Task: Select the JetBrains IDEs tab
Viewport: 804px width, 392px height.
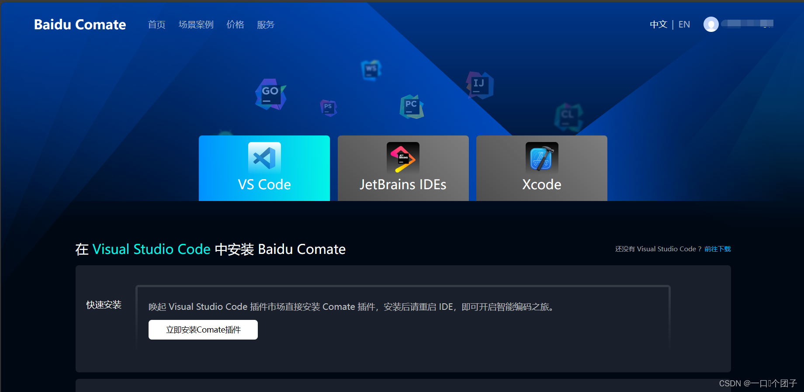Action: coord(403,168)
